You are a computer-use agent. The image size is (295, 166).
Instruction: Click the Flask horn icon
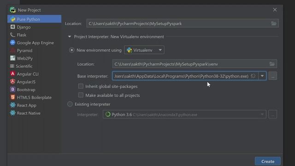point(12,35)
